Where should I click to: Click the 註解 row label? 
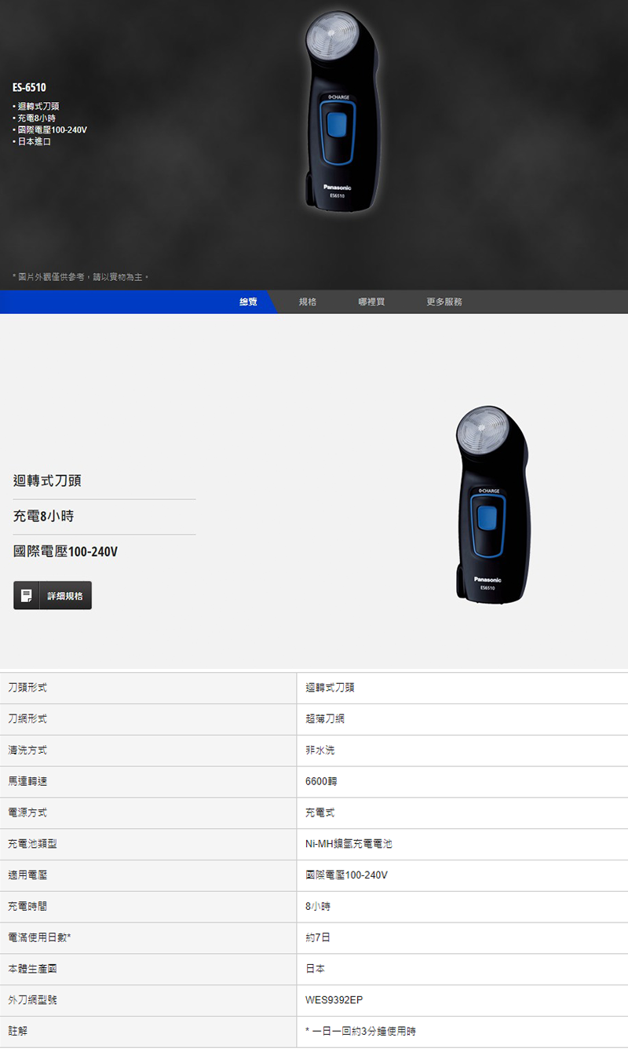(x=17, y=1032)
